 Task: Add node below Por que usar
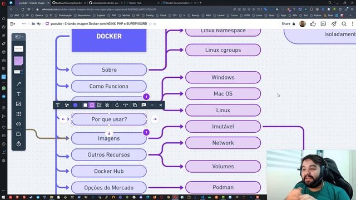pyautogui.click(x=109, y=133)
